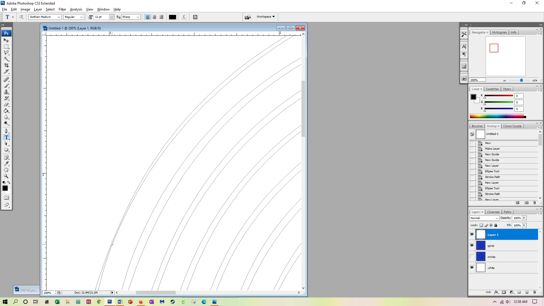The height and width of the screenshot is (306, 544).
Task: Open the Normal blend mode dropdown
Action: pyautogui.click(x=496, y=218)
